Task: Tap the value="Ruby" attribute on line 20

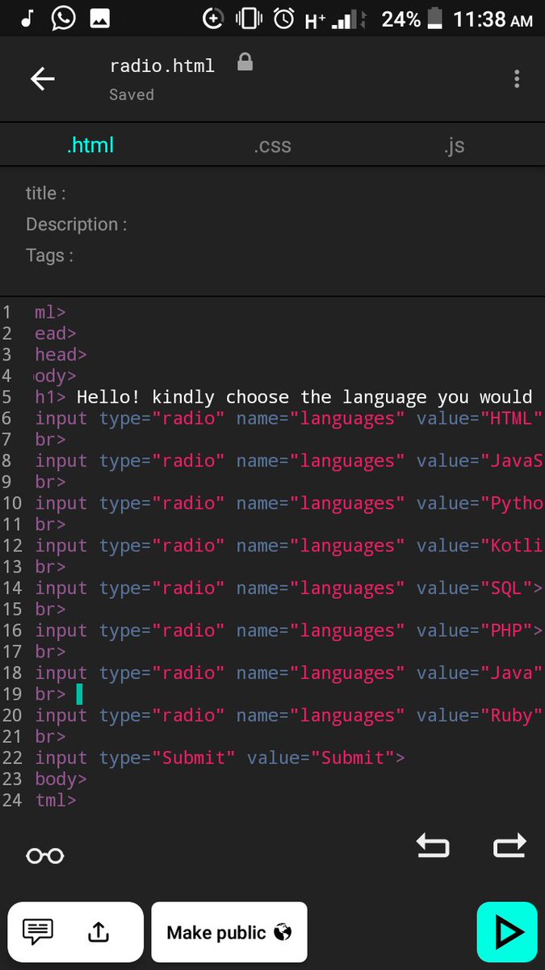Action: coord(480,715)
